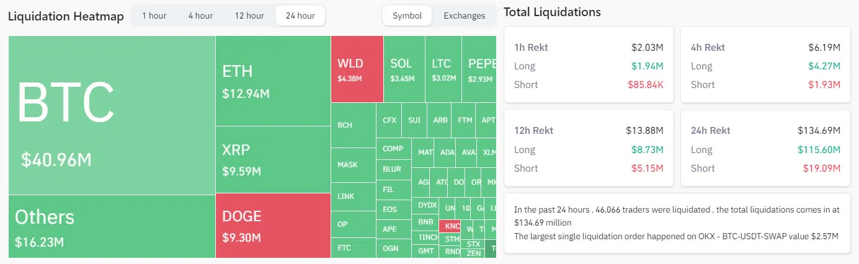Screen dimensions: 859x264
Task: Click the red DOGE $9.30M tile
Action: pyautogui.click(x=273, y=225)
